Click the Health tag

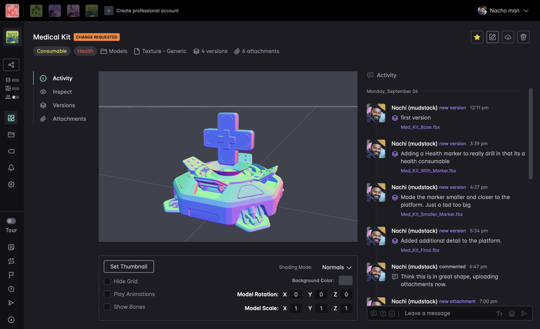(85, 51)
